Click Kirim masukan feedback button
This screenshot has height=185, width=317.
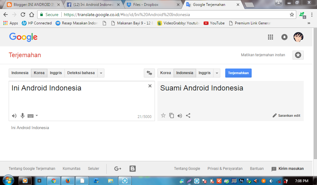click(288, 169)
